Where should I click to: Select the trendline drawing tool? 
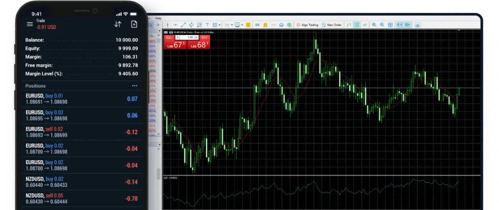183,25
